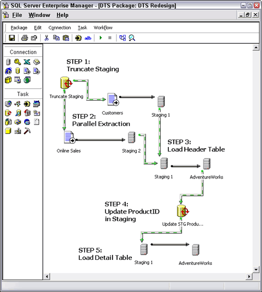
Task: Click the Save package floppy icon
Action: [x=12, y=38]
